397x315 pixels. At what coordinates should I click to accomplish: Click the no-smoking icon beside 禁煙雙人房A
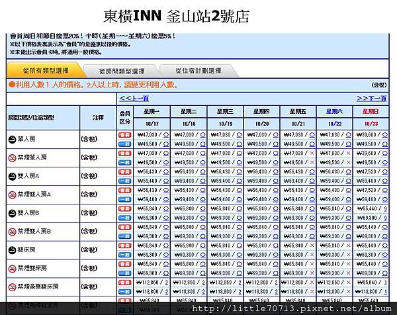click(12, 195)
